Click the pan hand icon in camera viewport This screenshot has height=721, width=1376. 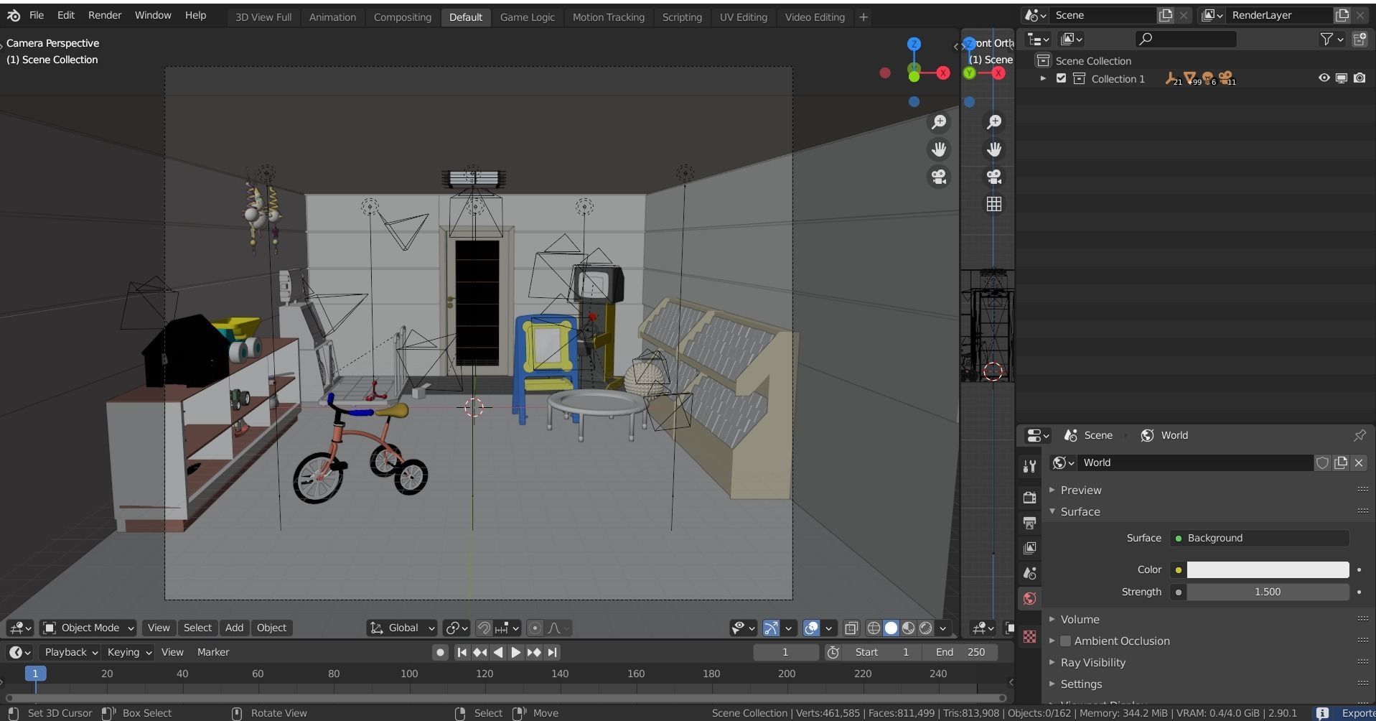pos(939,149)
